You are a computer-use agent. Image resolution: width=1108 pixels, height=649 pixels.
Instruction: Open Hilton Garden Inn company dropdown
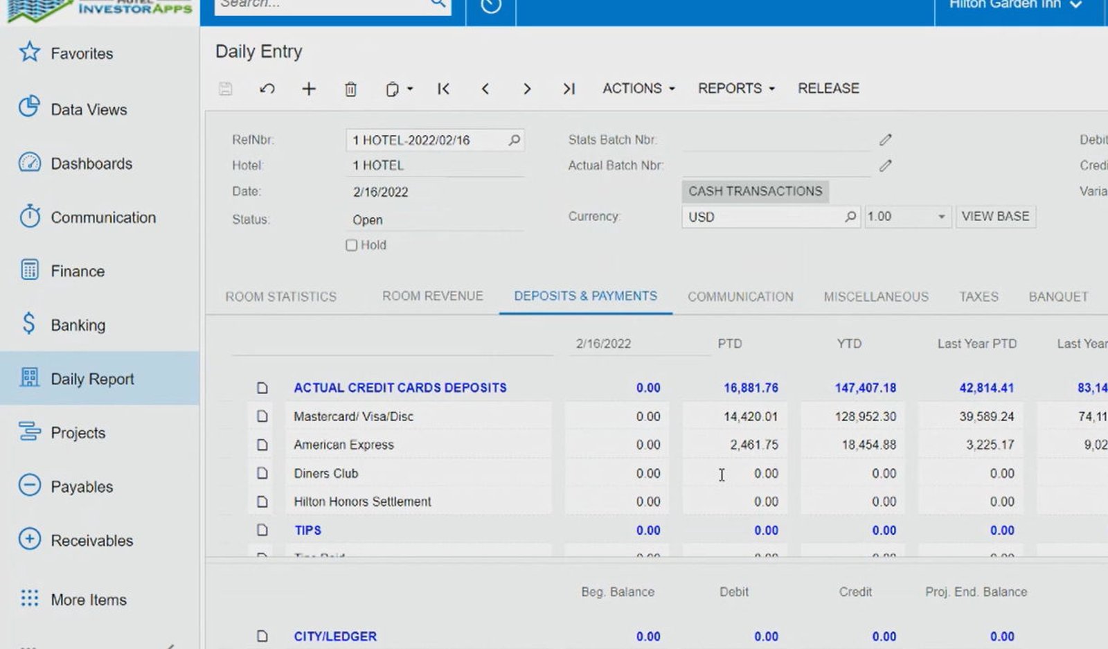coord(1015,4)
